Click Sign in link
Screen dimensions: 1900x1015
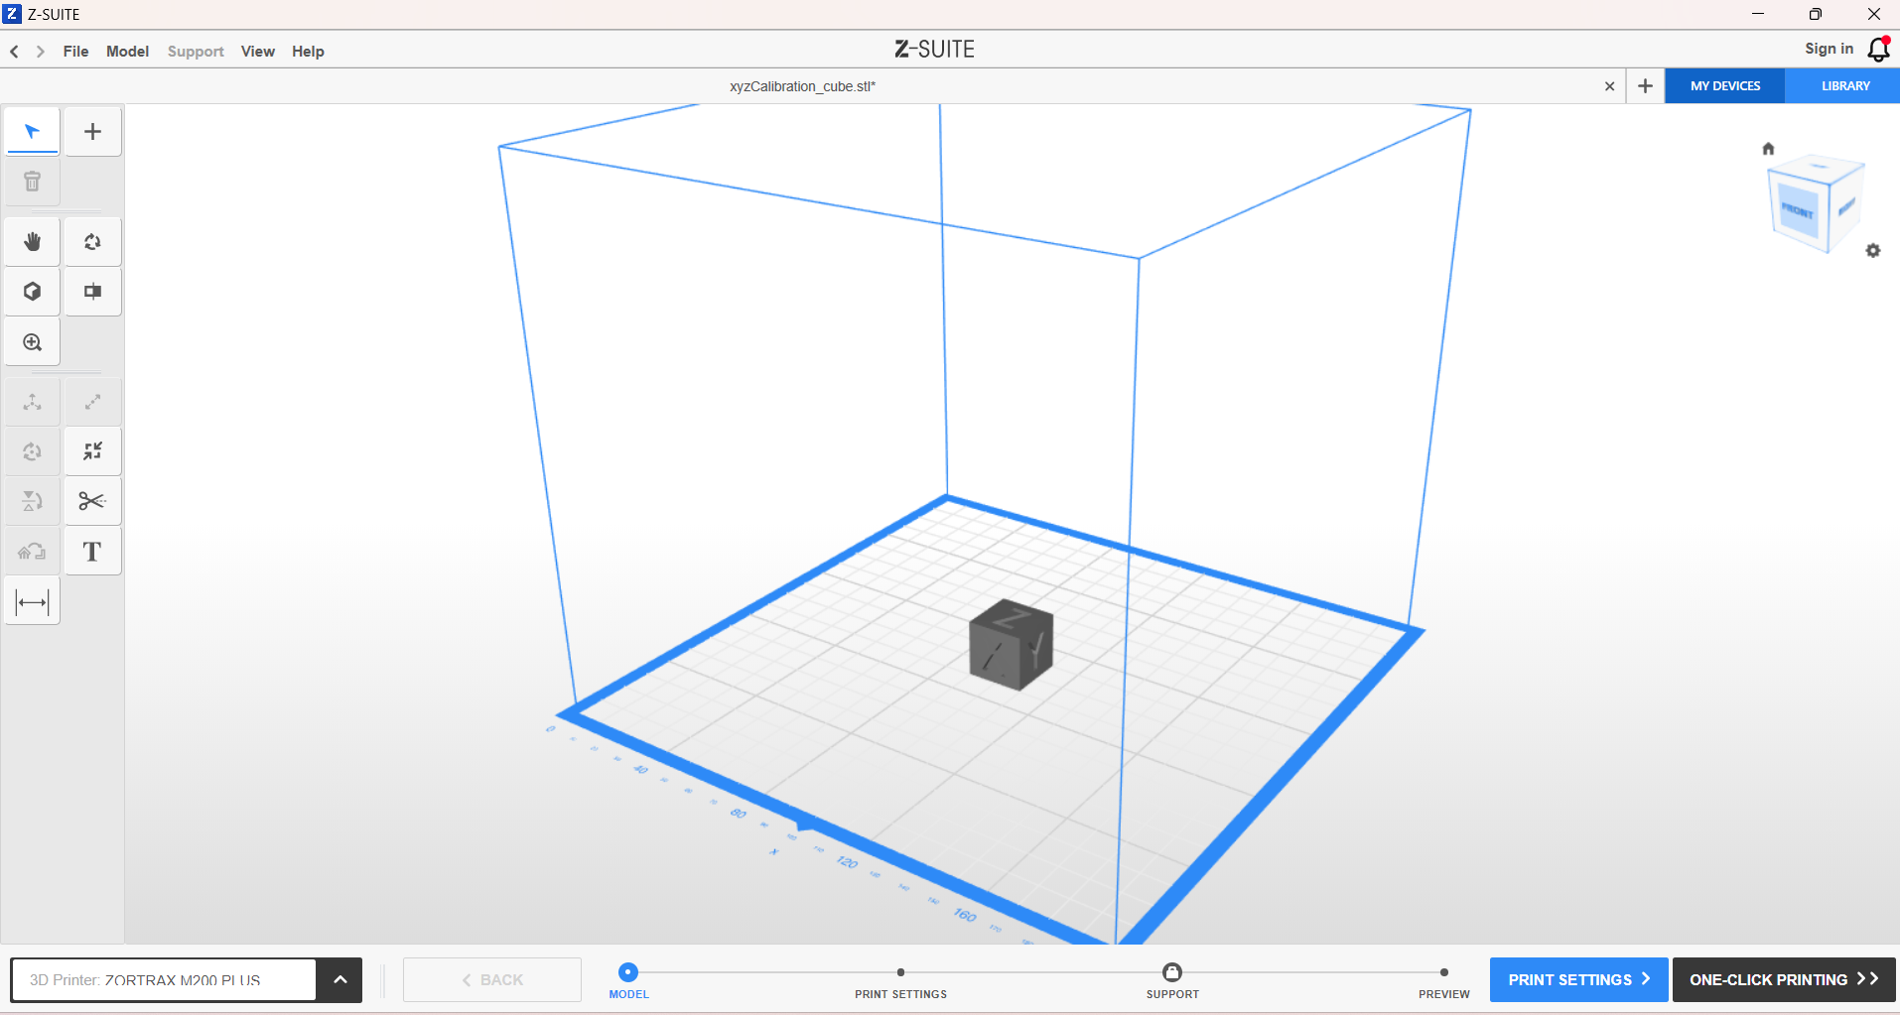[x=1829, y=49]
